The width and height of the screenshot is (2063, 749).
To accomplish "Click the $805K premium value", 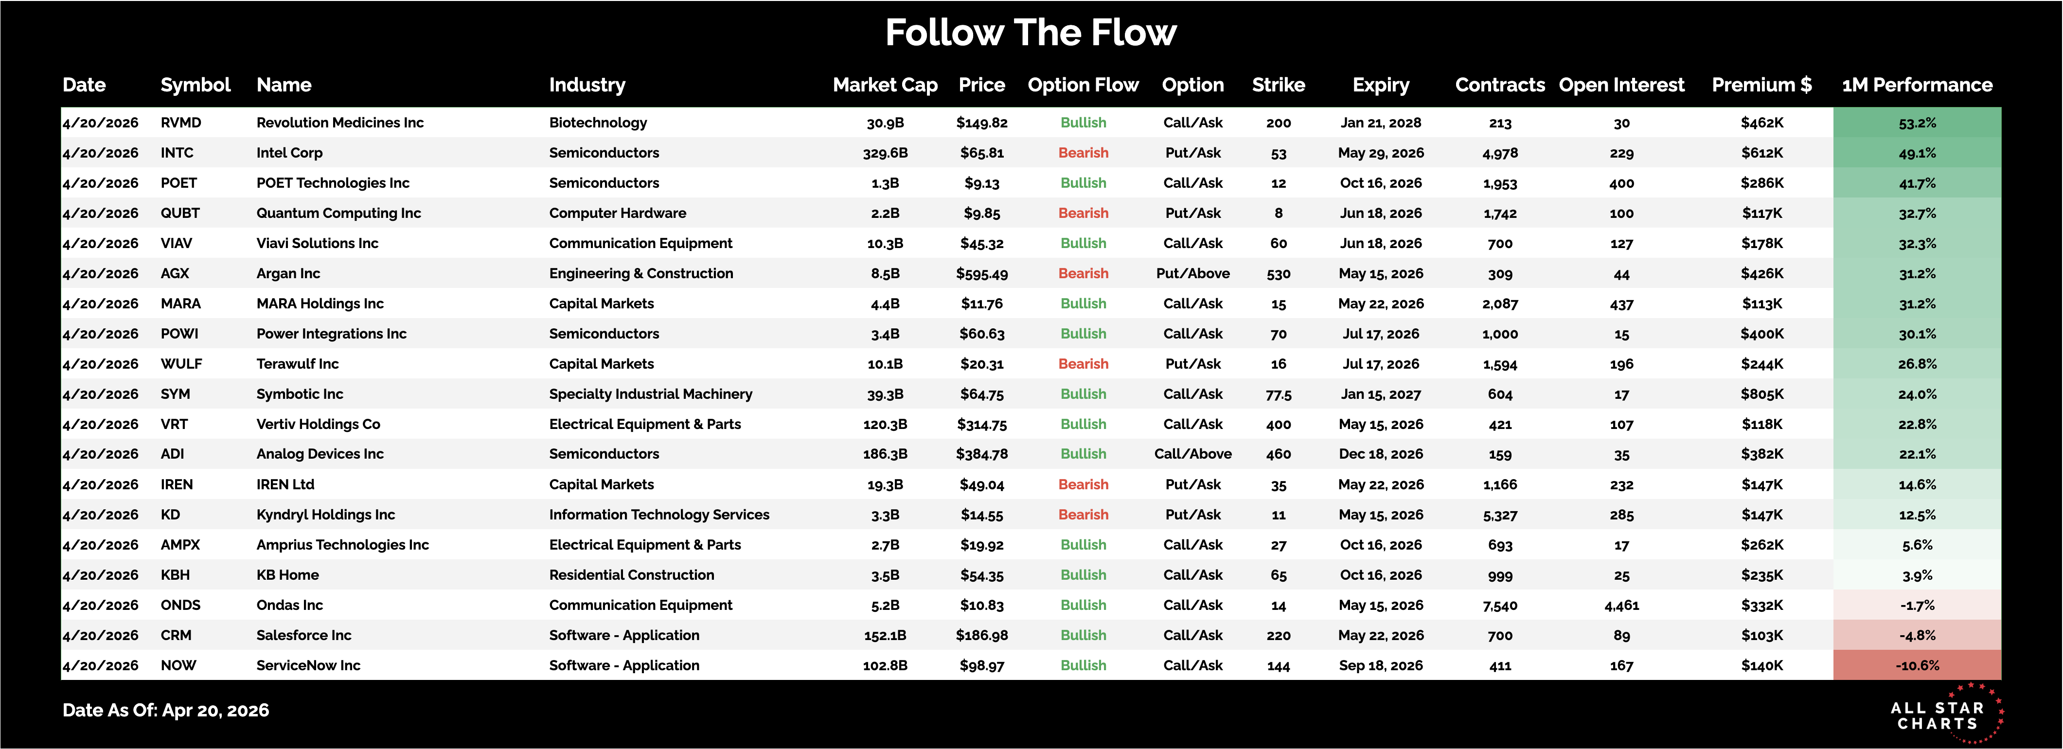I will coord(1762,394).
